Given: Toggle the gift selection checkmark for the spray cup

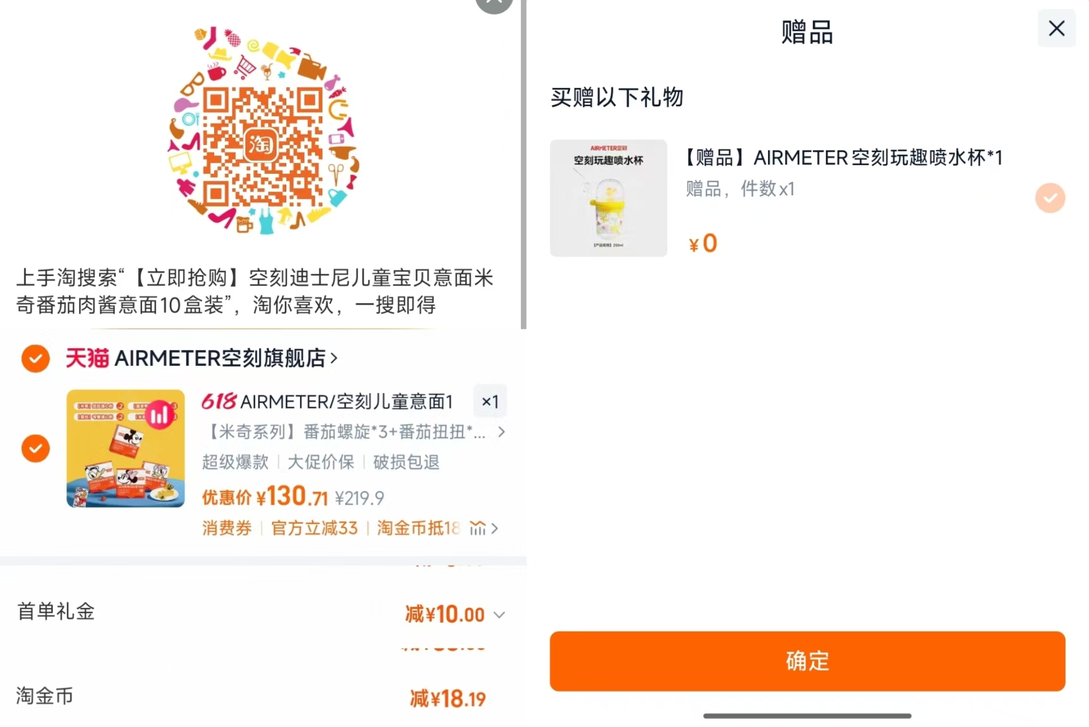Looking at the screenshot, I should coord(1050,198).
